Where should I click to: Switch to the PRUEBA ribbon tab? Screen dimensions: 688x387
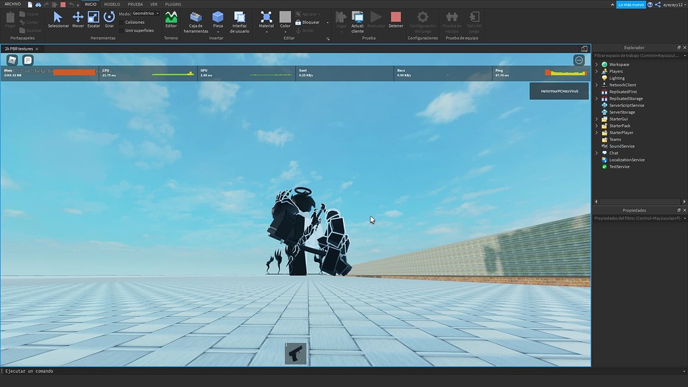coord(135,5)
